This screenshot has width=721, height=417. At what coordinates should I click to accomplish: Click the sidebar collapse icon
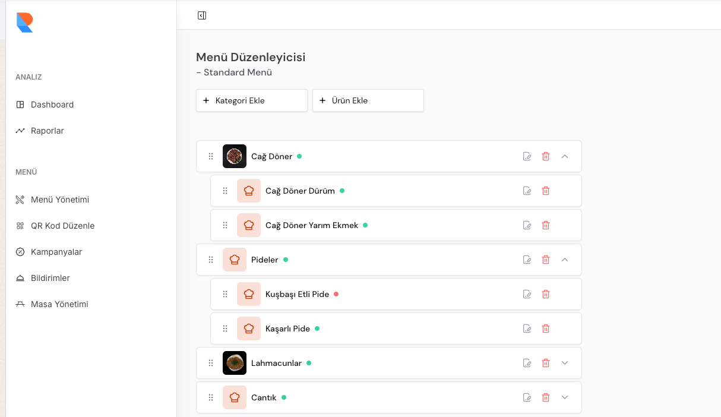click(202, 15)
